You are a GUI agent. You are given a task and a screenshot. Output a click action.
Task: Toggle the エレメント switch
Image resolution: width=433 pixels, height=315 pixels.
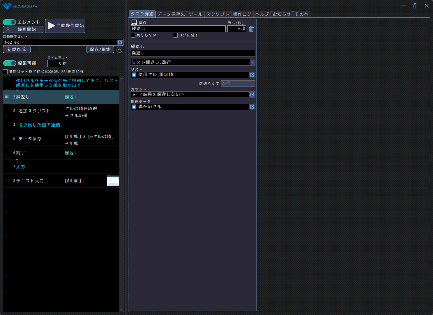point(10,22)
